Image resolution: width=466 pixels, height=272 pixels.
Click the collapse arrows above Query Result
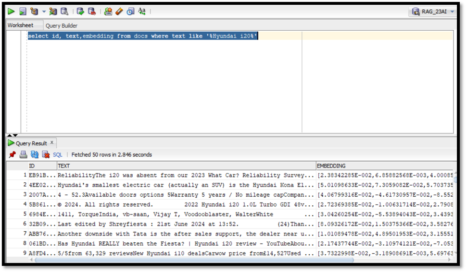[x=12, y=135]
